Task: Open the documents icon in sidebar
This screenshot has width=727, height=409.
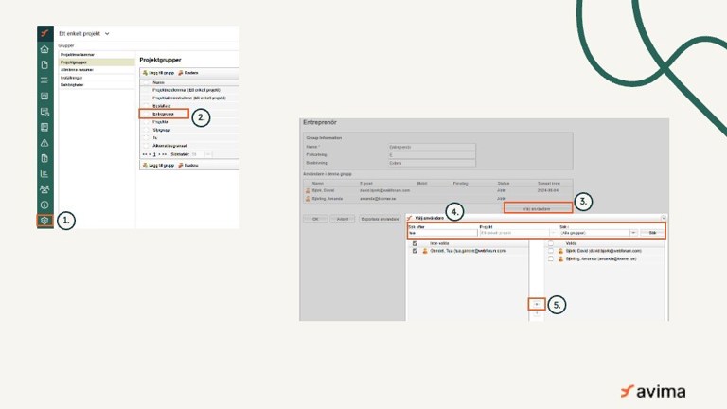Action: click(44, 64)
